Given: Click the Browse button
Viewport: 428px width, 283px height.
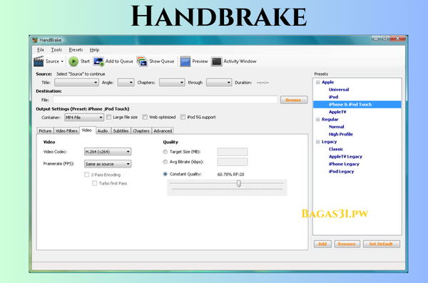Looking at the screenshot, I should pos(294,100).
